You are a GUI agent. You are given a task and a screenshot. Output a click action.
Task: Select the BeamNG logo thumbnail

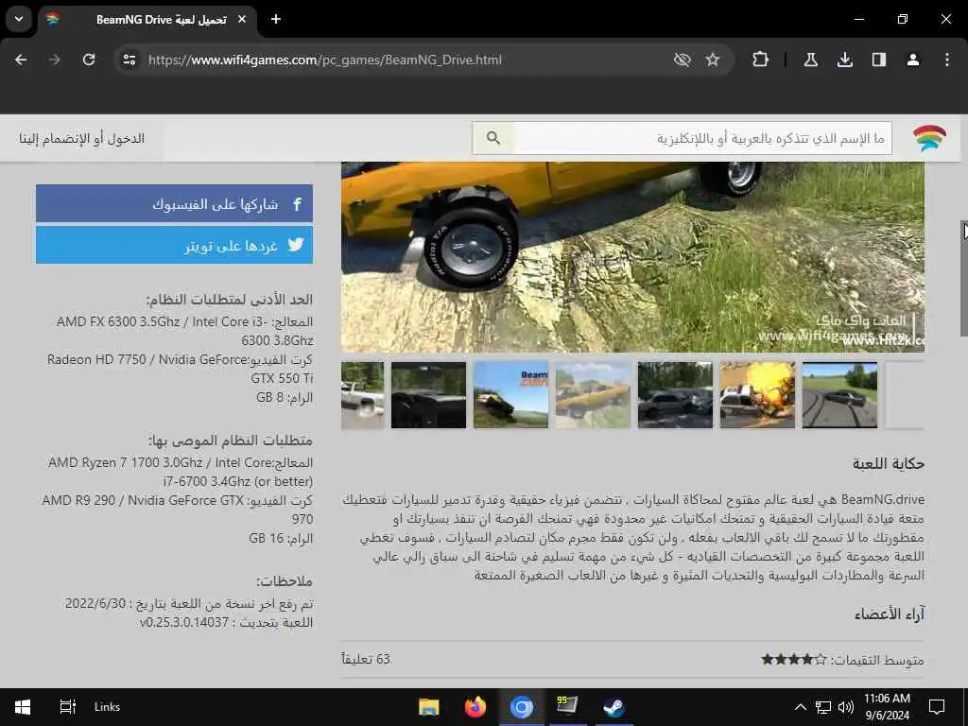(x=510, y=395)
